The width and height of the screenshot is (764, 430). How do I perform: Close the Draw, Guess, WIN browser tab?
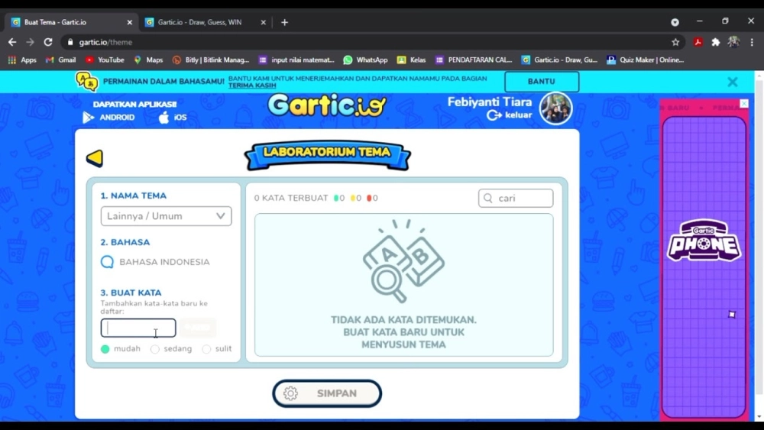coord(263,22)
